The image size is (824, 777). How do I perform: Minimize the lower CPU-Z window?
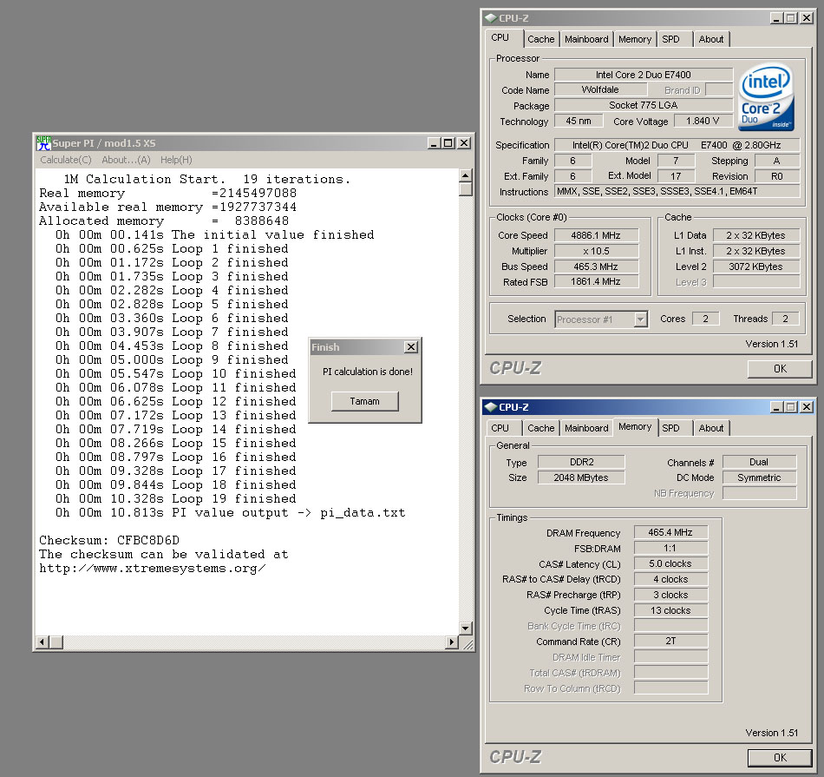[x=776, y=406]
